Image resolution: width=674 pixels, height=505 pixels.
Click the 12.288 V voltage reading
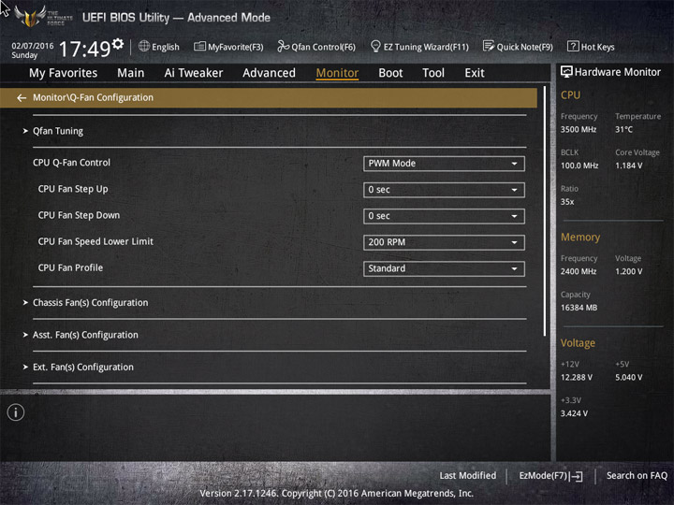pyautogui.click(x=577, y=378)
